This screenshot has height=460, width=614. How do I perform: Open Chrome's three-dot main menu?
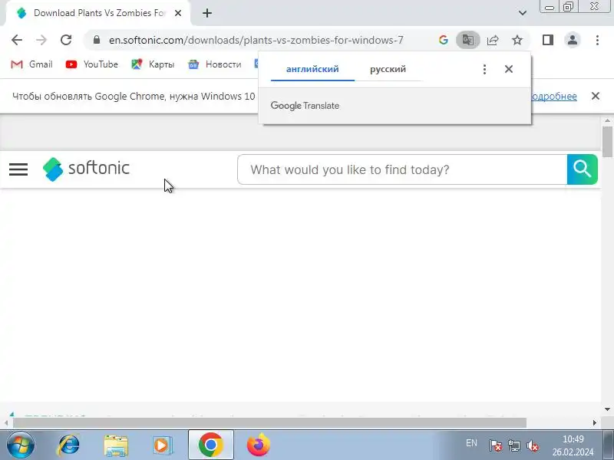tap(597, 40)
